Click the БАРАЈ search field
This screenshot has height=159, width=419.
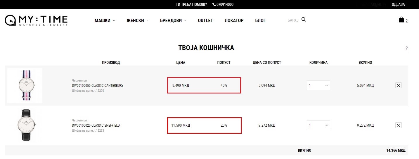[293, 20]
